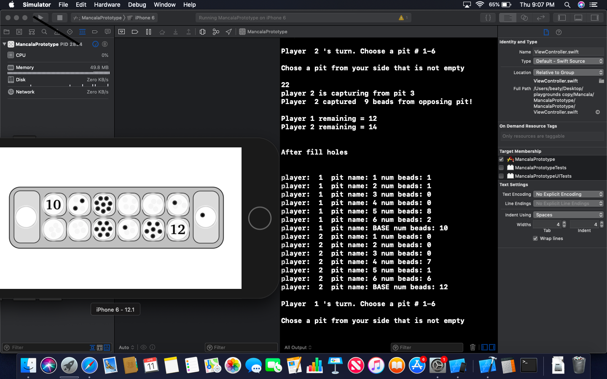607x379 pixels.
Task: Click the ViewController.swift Name field
Action: (x=569, y=52)
